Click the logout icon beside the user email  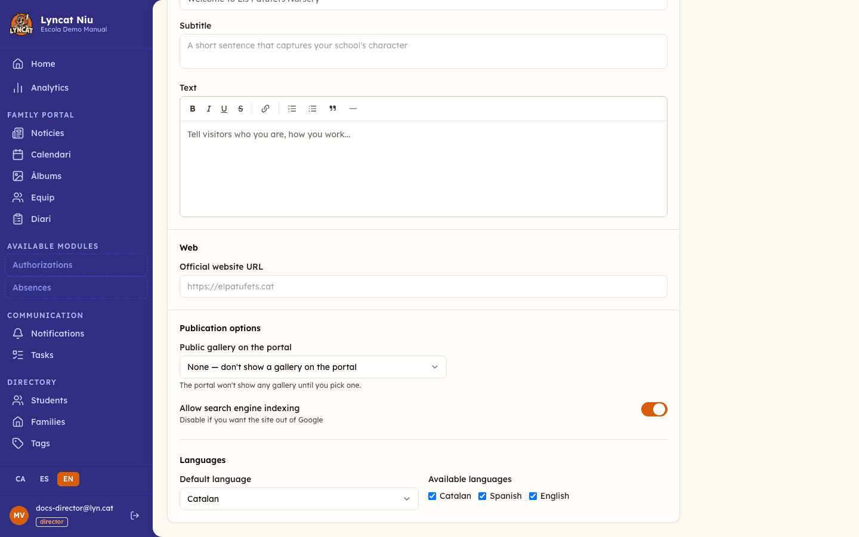(135, 516)
